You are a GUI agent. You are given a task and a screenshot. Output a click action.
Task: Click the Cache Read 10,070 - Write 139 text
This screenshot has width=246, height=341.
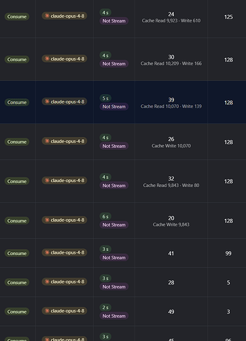[x=171, y=106]
